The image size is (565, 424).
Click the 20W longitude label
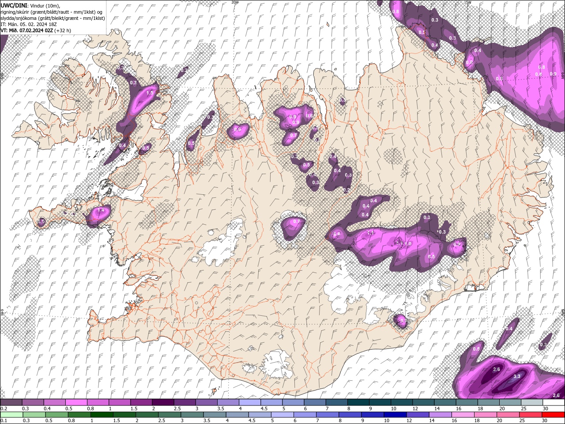pyautogui.click(x=235, y=2)
